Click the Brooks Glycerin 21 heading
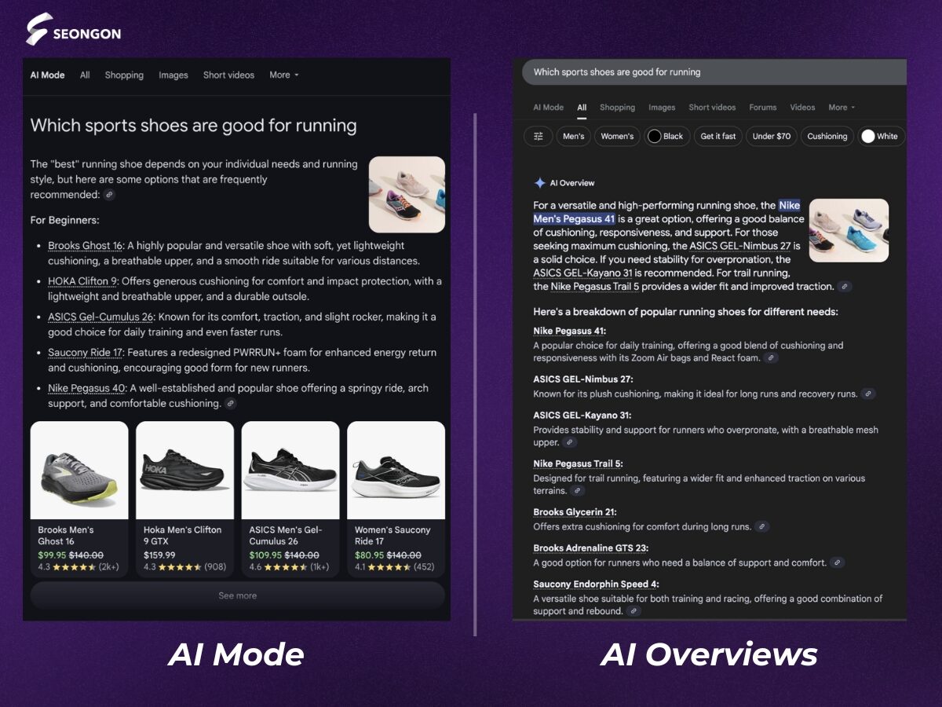Screen dimensions: 942x707 click(575, 512)
